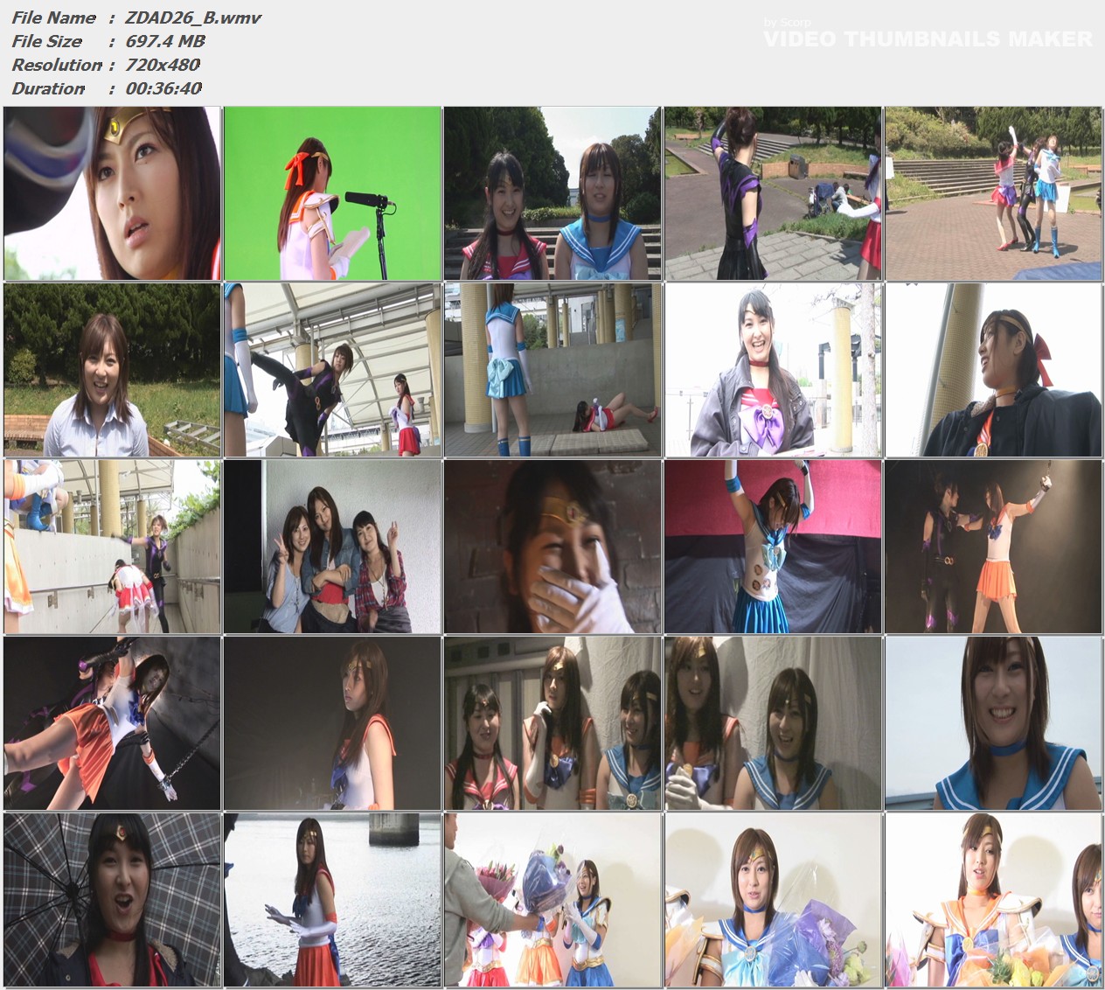Click the gray jacket with purple bow thumbnail
The image size is (1105, 990).
[x=773, y=370]
